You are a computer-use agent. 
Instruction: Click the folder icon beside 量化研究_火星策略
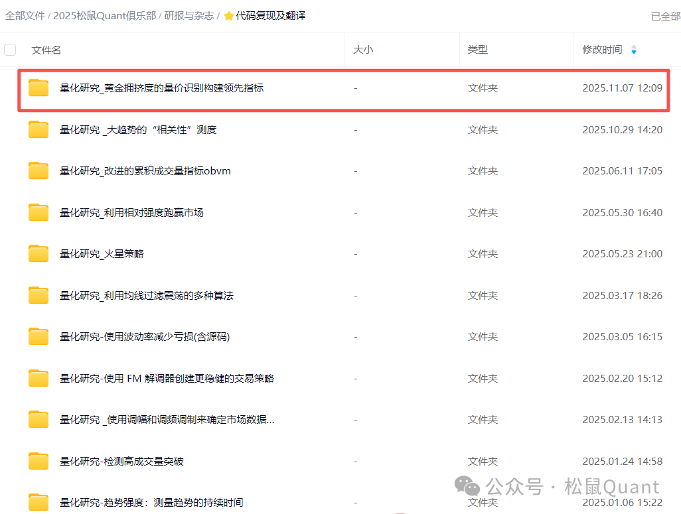tap(38, 253)
